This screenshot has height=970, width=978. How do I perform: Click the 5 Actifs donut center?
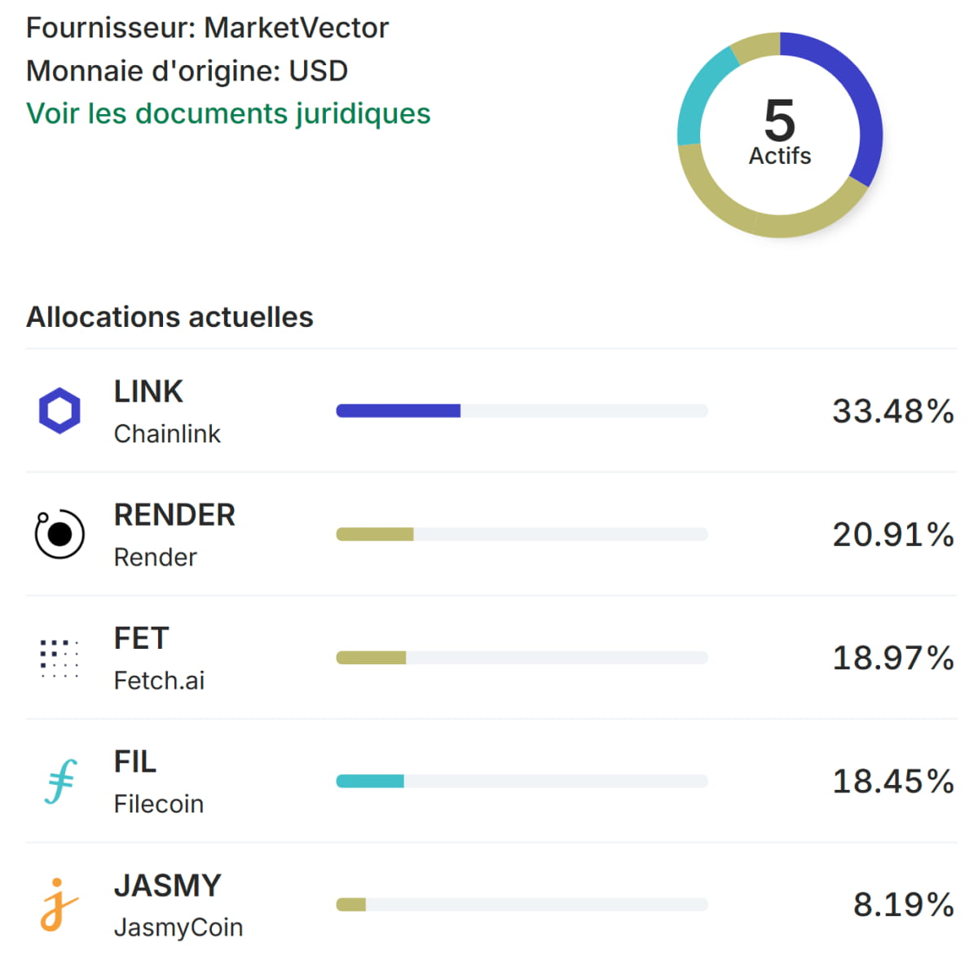pos(780,134)
